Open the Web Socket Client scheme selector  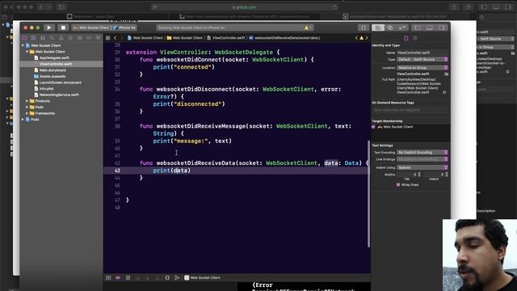(x=91, y=27)
